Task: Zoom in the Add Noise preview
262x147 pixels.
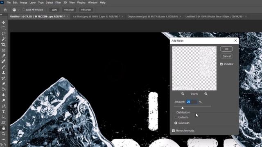Action: point(206,94)
